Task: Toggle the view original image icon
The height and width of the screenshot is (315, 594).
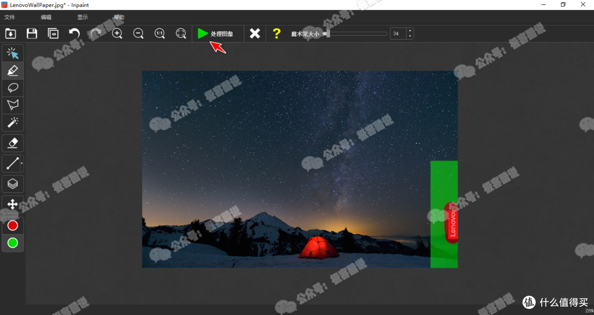Action: pos(53,34)
